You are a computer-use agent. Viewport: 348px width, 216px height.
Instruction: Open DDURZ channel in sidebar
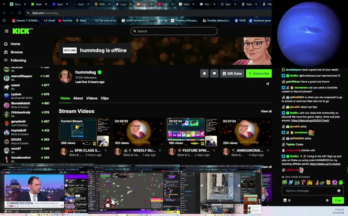click(x=27, y=141)
